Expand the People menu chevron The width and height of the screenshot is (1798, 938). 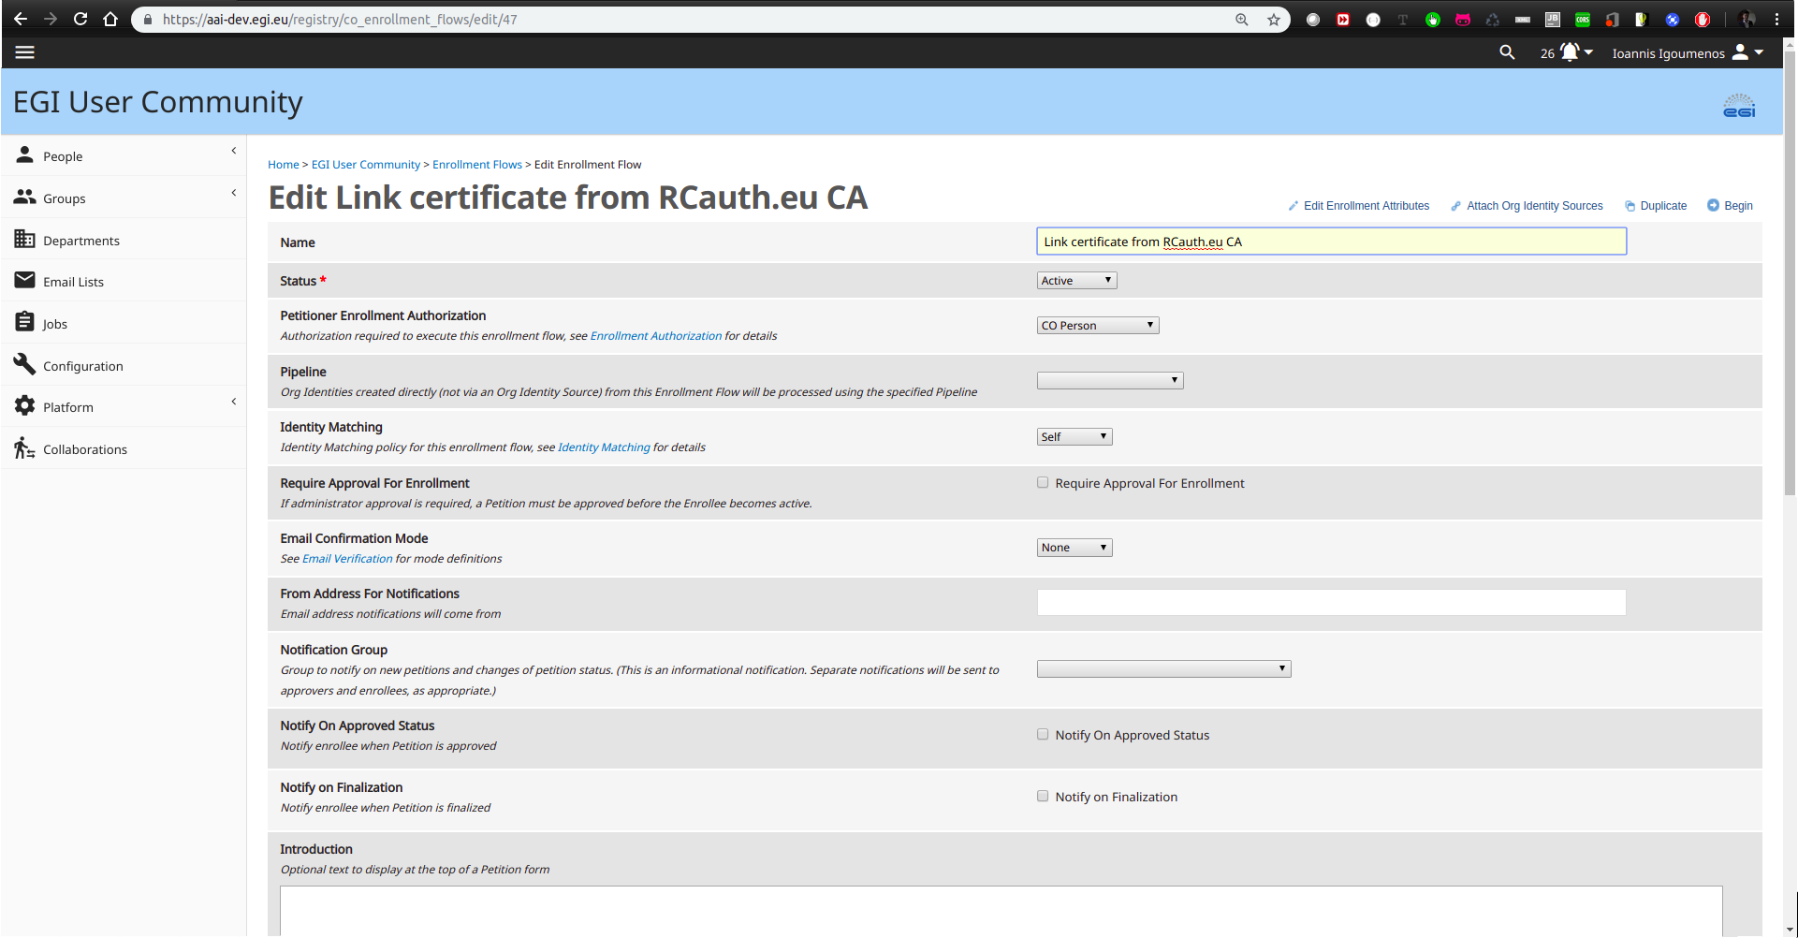click(x=234, y=151)
